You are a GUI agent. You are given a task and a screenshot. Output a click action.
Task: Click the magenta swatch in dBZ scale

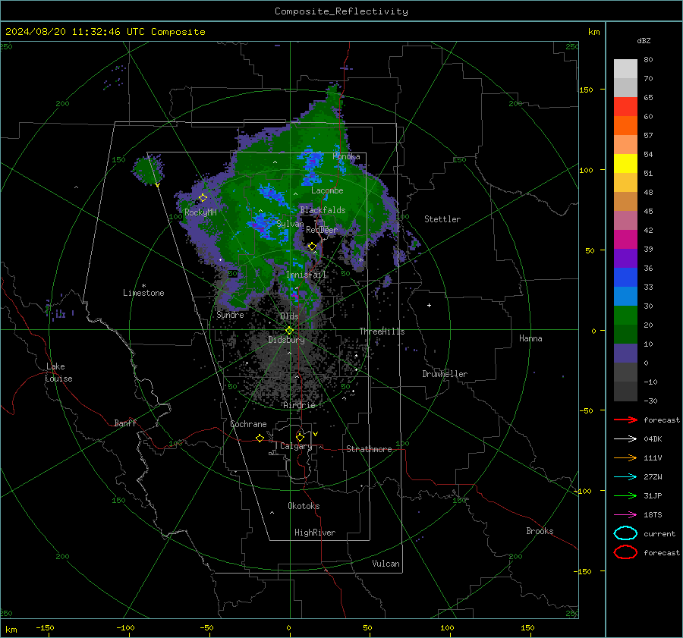625,239
